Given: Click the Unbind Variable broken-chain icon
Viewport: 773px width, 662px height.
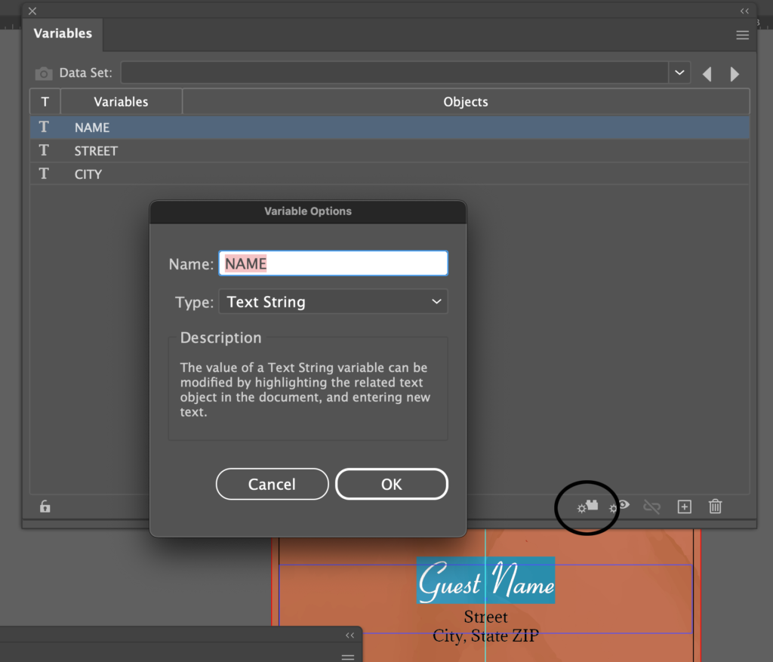Looking at the screenshot, I should 651,507.
